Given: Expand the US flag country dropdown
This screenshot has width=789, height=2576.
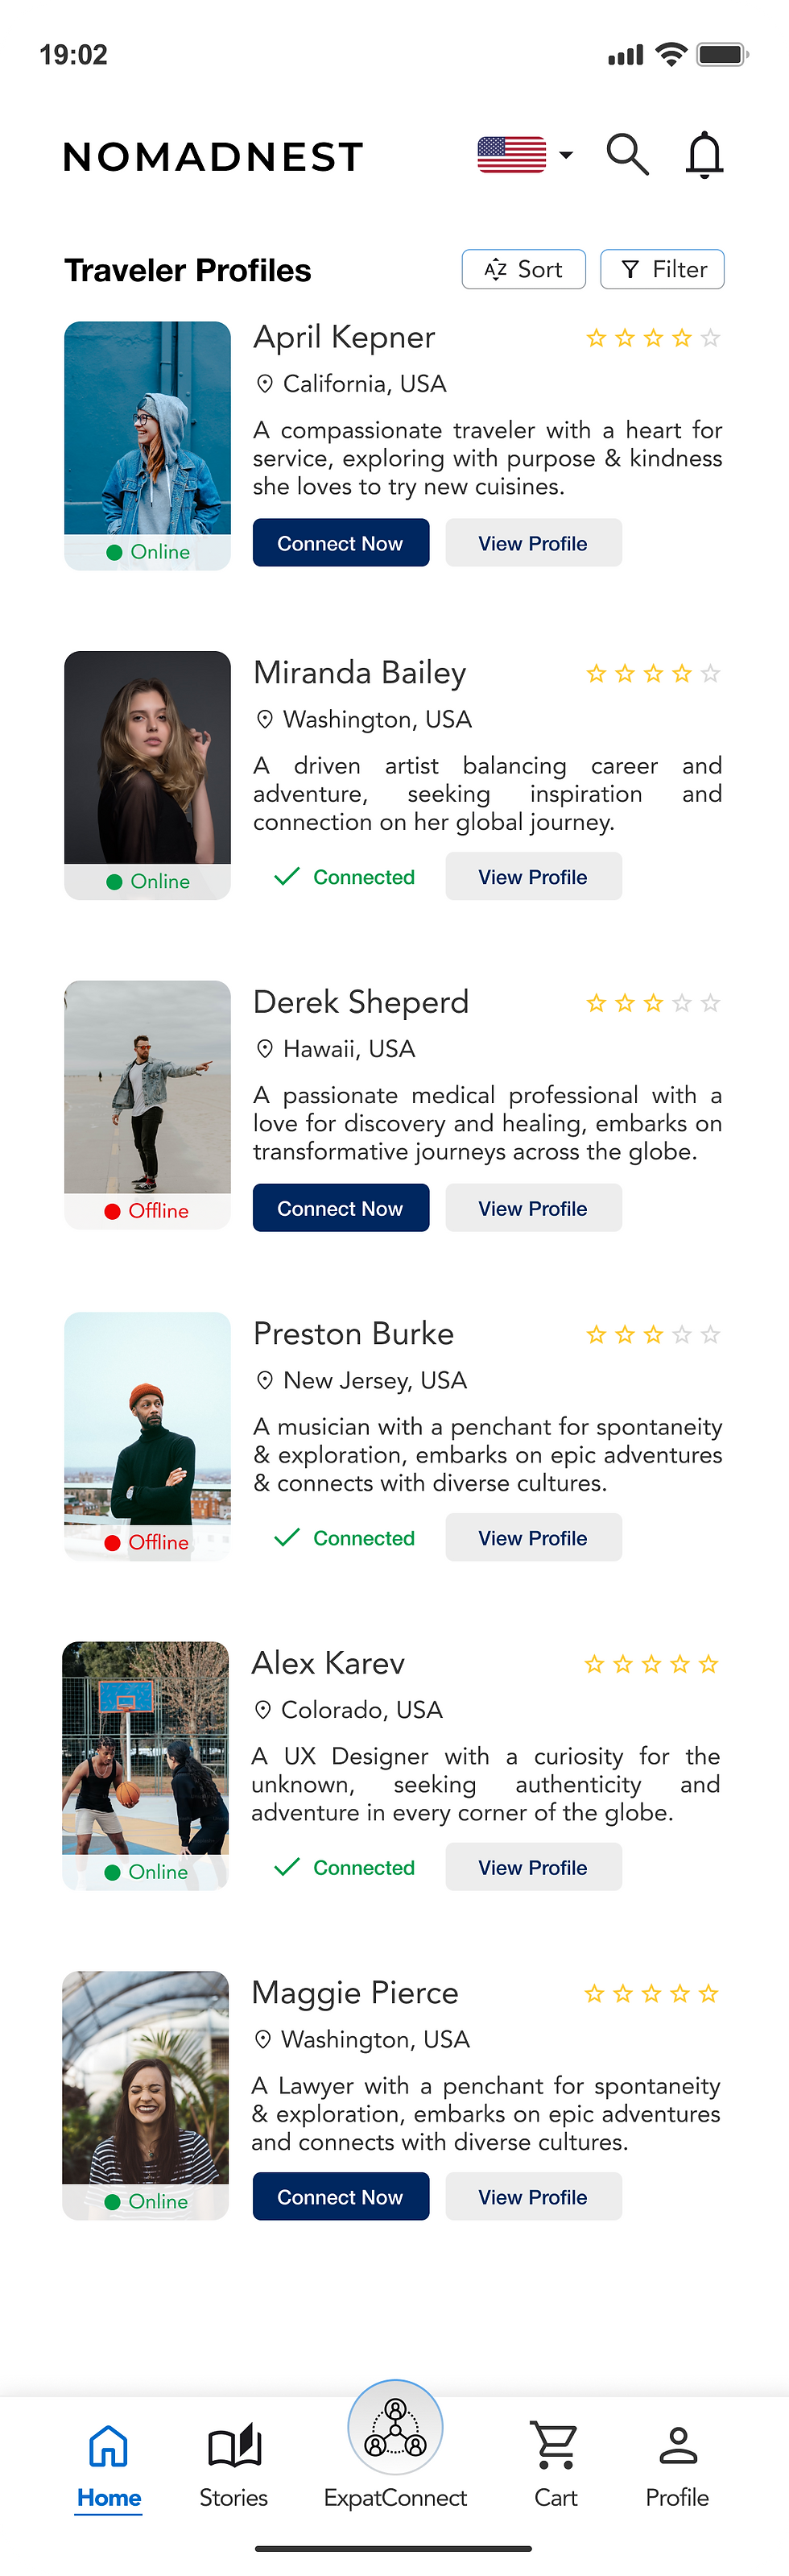Looking at the screenshot, I should [526, 155].
